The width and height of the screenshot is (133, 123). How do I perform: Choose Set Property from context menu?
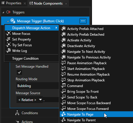32,39
